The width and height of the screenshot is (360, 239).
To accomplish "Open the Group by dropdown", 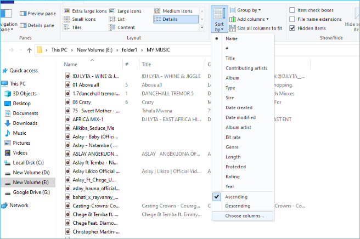I will 249,10.
